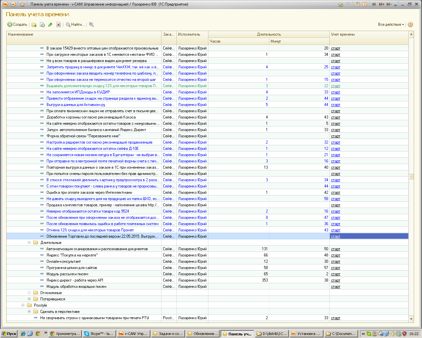Open the Windows Пуск start button

point(9,334)
